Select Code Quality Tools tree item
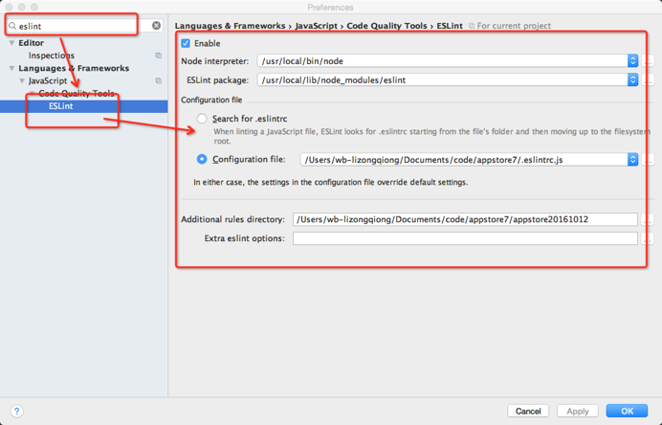Viewport: 662px width, 425px height. [77, 94]
